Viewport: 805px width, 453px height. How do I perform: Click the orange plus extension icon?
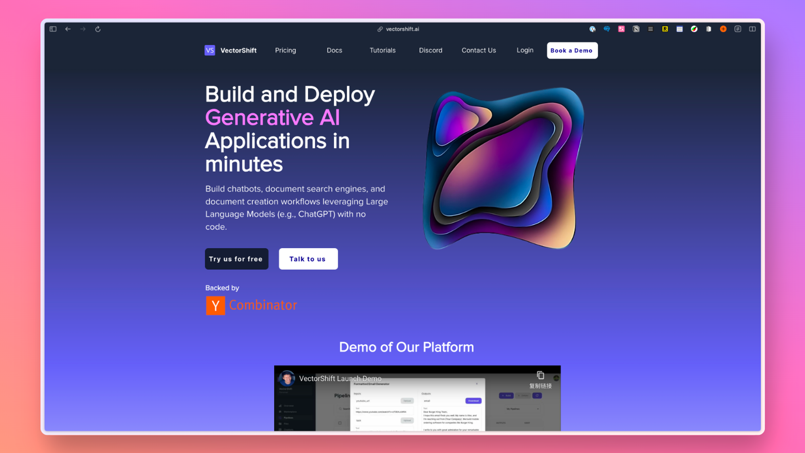click(723, 29)
